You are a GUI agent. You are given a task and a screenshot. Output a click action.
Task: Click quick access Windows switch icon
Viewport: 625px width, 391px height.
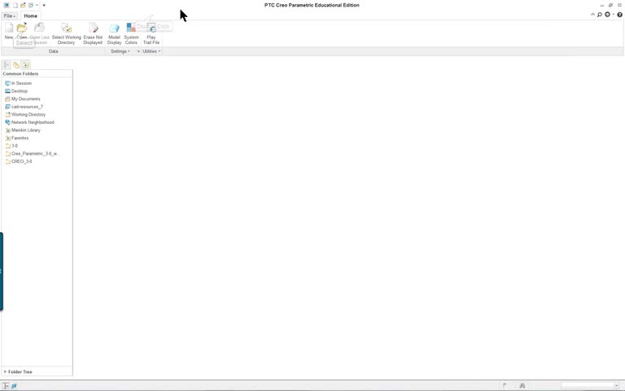[31, 5]
